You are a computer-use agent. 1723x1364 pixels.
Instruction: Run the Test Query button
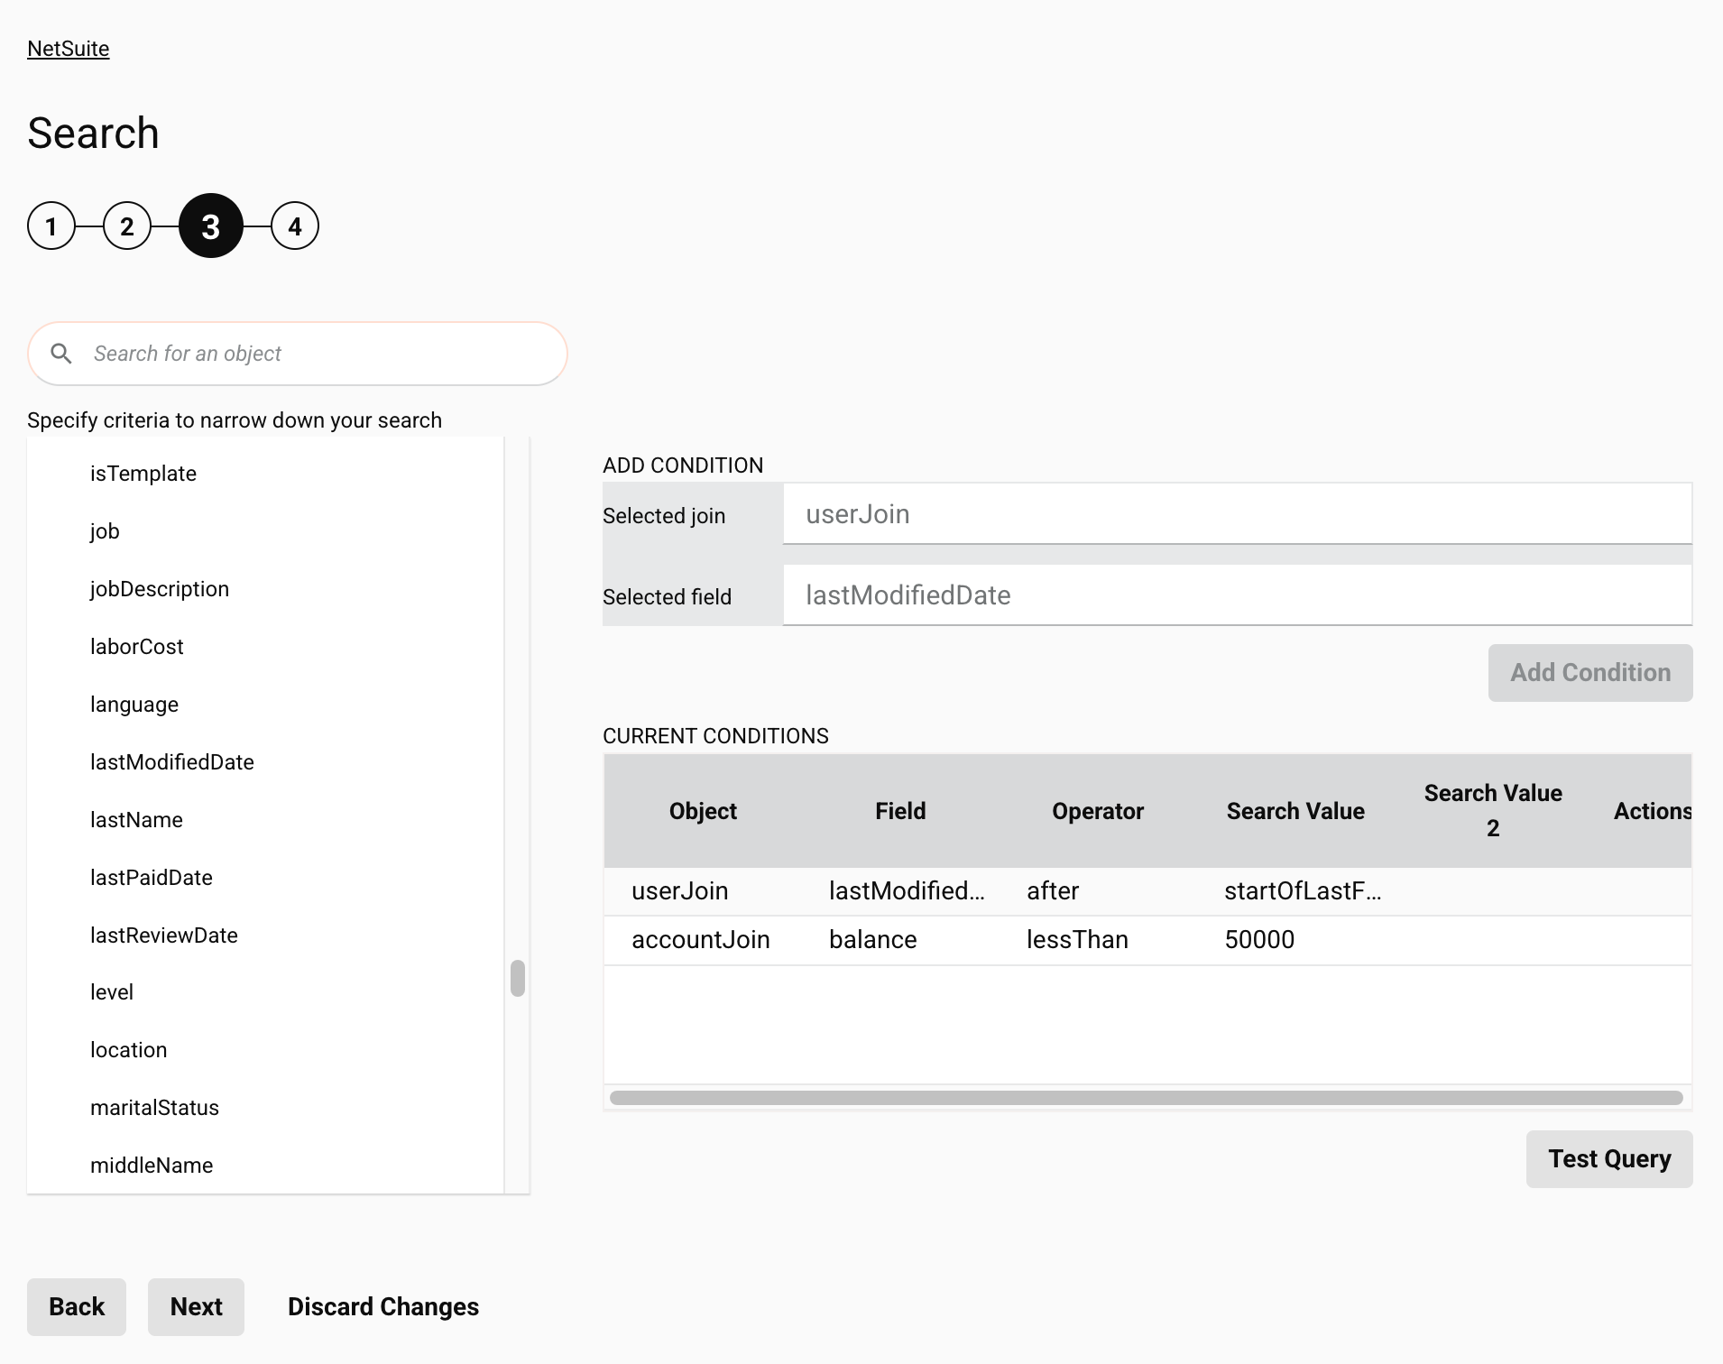click(1608, 1159)
